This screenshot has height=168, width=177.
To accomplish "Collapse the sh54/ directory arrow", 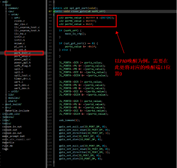I will click(9, 15).
